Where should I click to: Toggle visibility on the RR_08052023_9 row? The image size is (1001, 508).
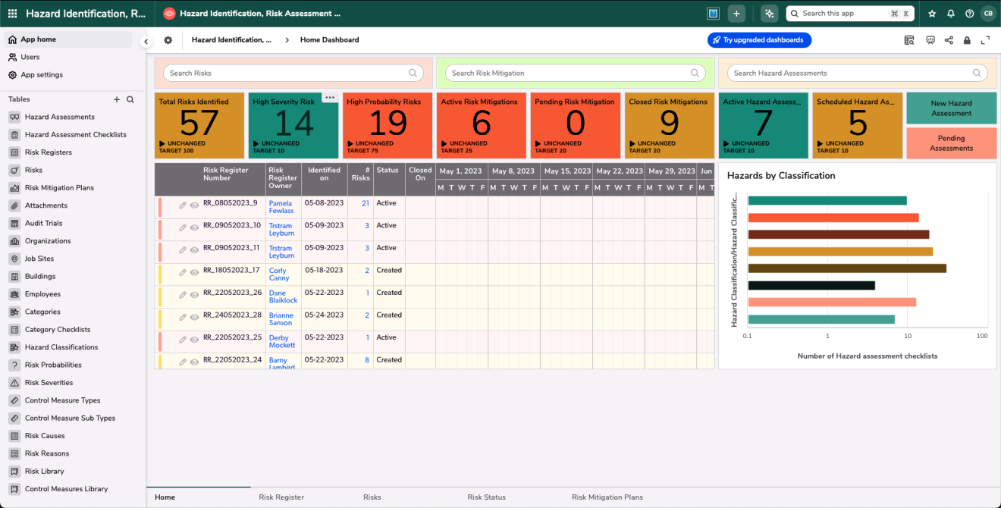pos(194,206)
